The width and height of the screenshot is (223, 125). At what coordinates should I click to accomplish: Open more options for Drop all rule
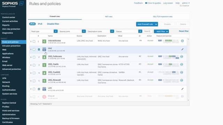(182, 97)
